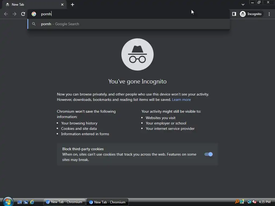
Task: Click 'Cookies and site data' list item
Action: [x=79, y=128]
